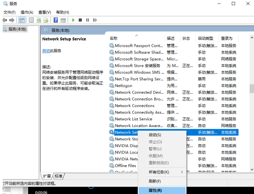Click the green Start Service toolbar icon
Image resolution: width=254 pixels, height=194 pixels.
[x=73, y=20]
